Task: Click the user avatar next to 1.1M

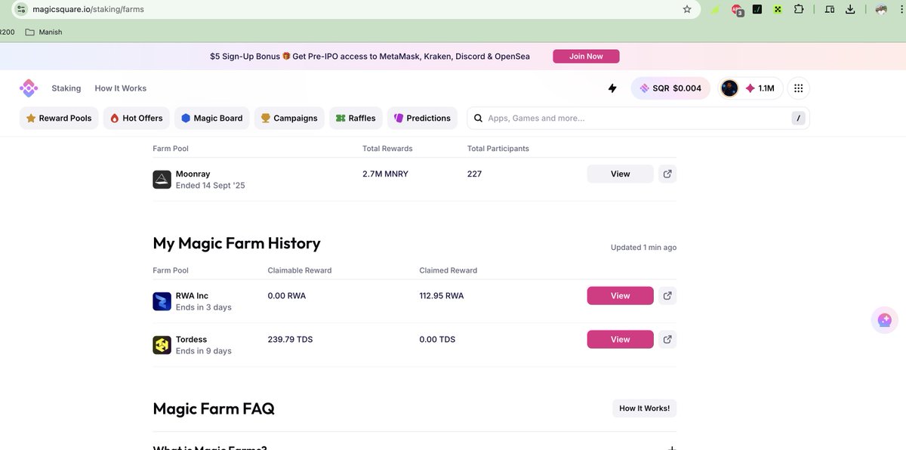Action: [x=729, y=88]
